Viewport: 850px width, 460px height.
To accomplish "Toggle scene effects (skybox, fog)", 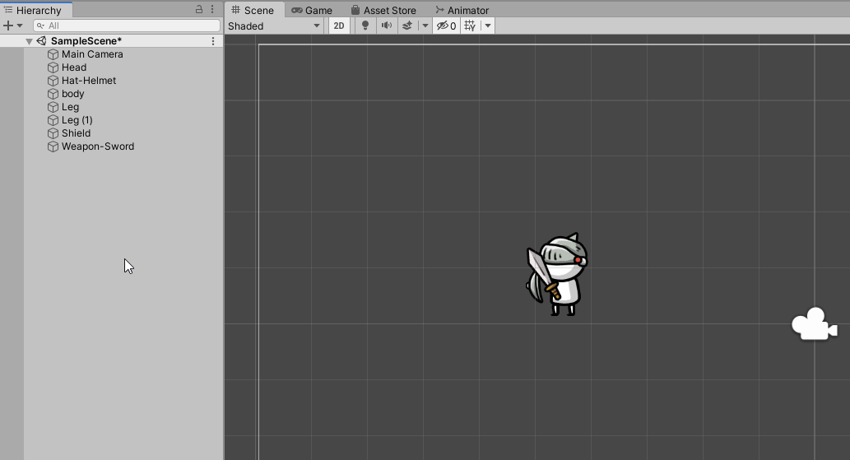I will (x=407, y=26).
